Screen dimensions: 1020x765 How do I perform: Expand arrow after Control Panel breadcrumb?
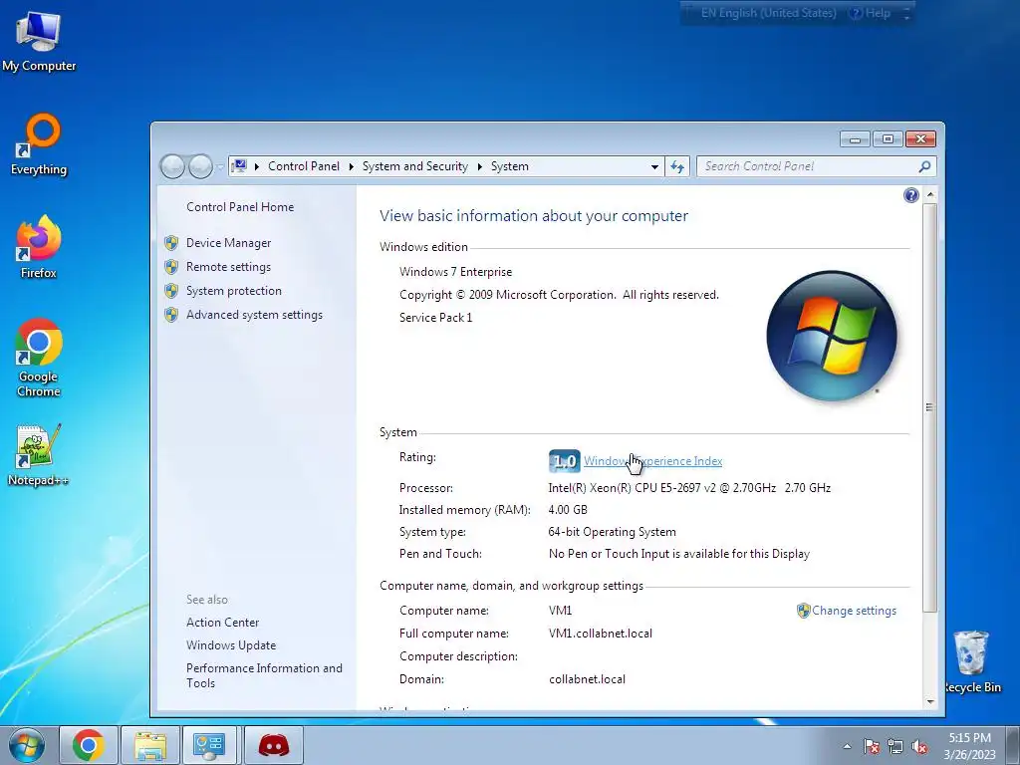pyautogui.click(x=352, y=166)
